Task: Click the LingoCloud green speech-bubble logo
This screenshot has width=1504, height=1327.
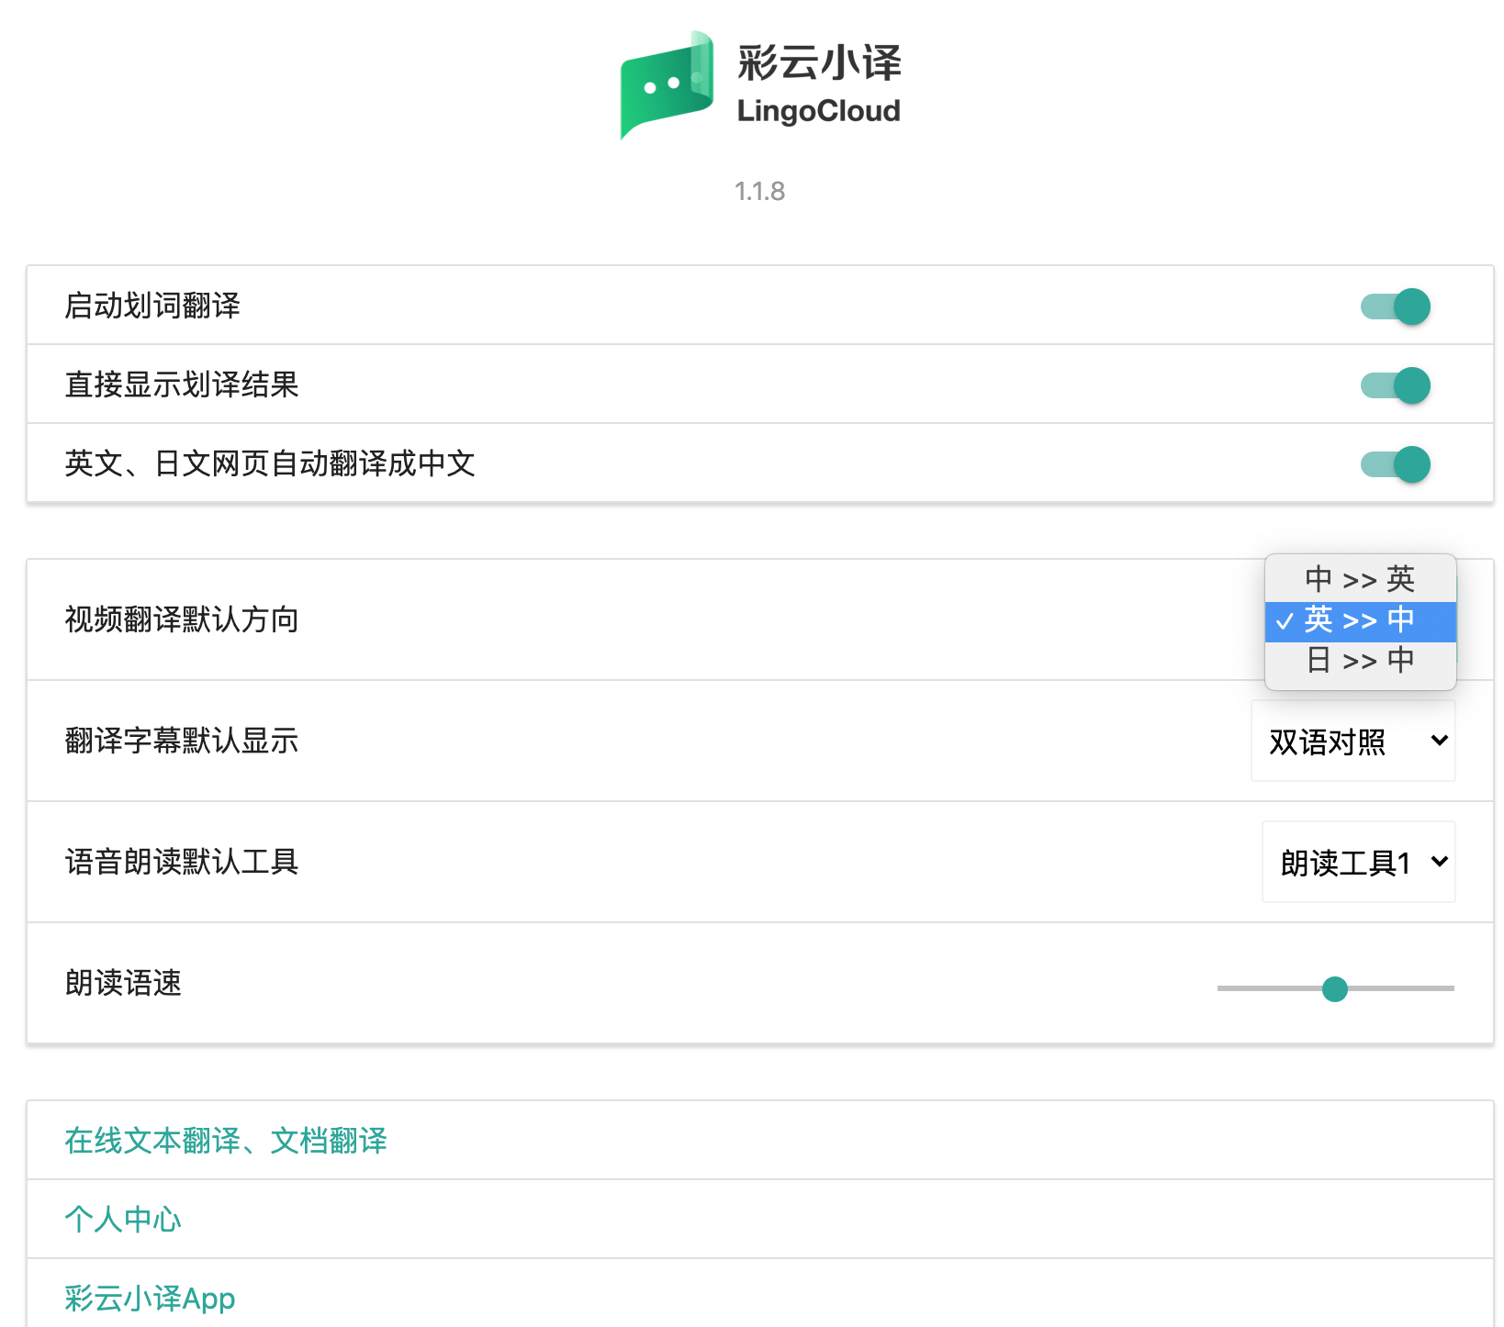Action: click(x=667, y=84)
